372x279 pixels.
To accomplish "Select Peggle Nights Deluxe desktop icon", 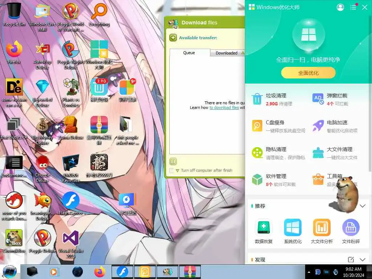I will click(x=70, y=55).
